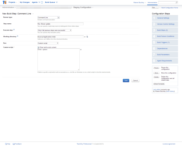Open My Changes tab
182x151 pixels.
[x=25, y=2]
